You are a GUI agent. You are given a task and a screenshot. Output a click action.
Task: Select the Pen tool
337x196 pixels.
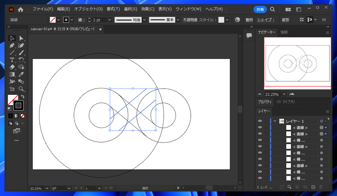pos(12,46)
